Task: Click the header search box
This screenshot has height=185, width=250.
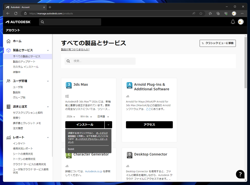Action: pos(70,22)
